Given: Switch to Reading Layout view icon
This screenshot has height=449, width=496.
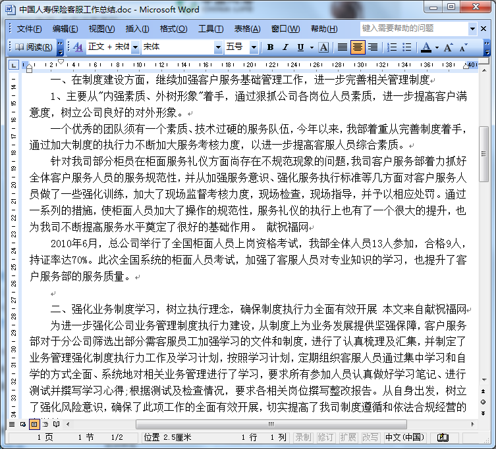Looking at the screenshot, I should coord(56,424).
